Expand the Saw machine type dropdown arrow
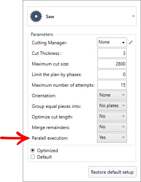141x182 pixels. [x=133, y=16]
